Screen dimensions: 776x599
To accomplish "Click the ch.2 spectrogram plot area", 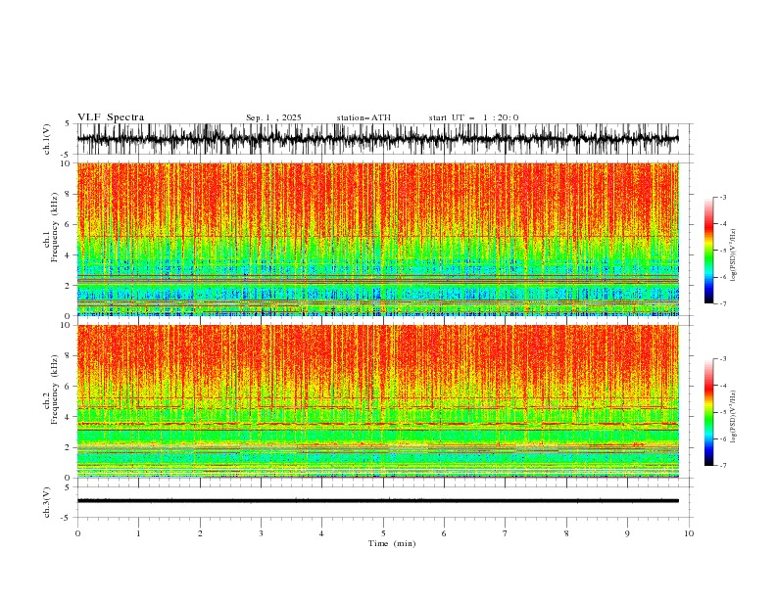I will 378,401.
